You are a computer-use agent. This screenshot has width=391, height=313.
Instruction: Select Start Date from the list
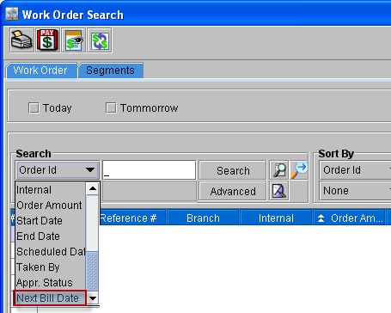pyautogui.click(x=51, y=221)
